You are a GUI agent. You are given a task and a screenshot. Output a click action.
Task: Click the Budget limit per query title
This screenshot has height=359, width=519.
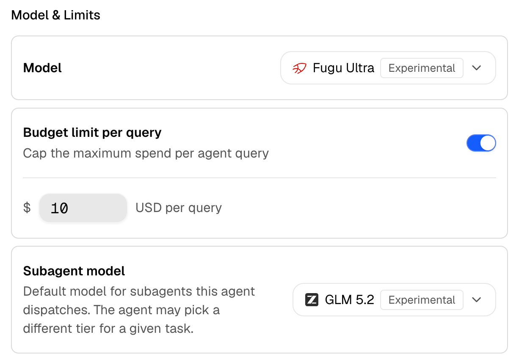tap(92, 133)
